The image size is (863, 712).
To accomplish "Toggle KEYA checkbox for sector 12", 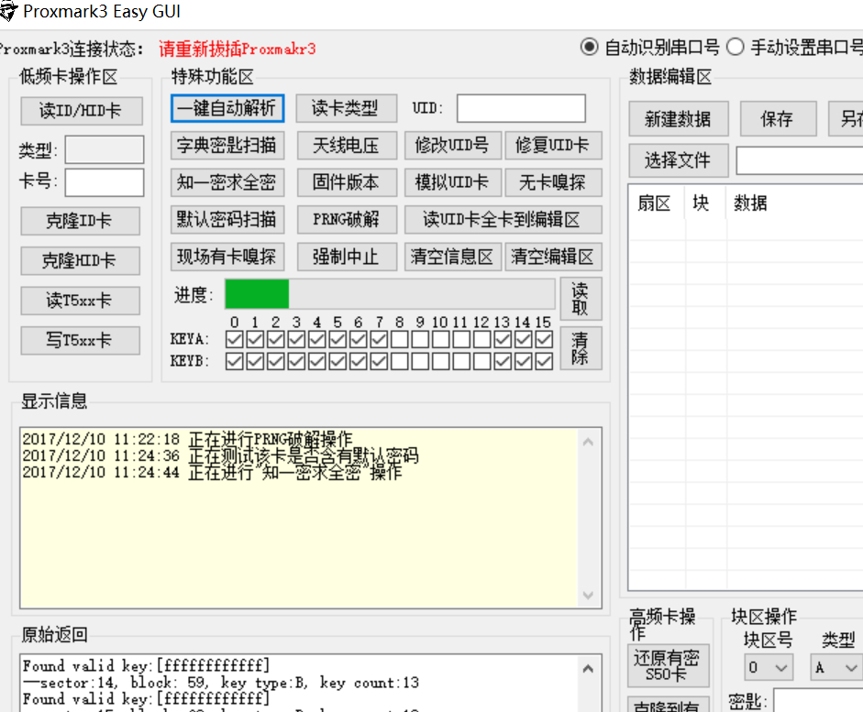I will [x=482, y=340].
